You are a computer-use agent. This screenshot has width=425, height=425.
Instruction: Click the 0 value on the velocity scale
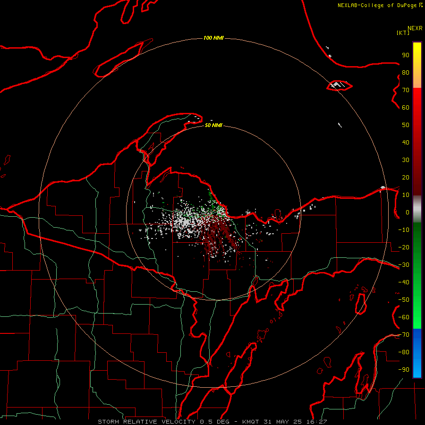[x=408, y=212]
